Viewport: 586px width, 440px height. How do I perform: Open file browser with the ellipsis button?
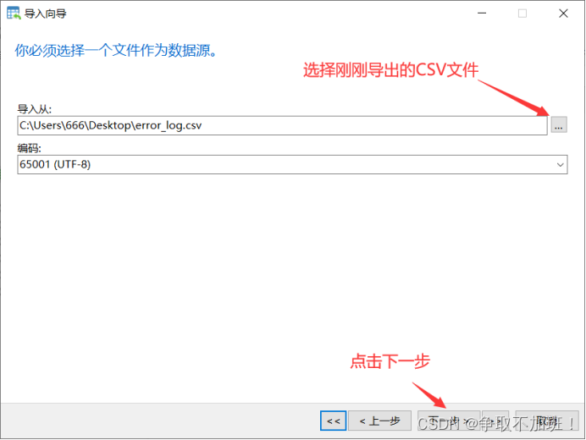coord(559,125)
